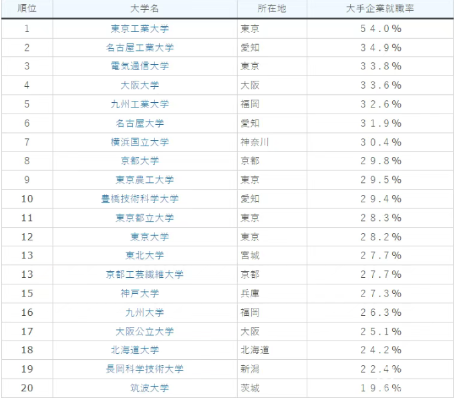
Task: Click the 大手企業就職率 column header
Action: (380, 9)
